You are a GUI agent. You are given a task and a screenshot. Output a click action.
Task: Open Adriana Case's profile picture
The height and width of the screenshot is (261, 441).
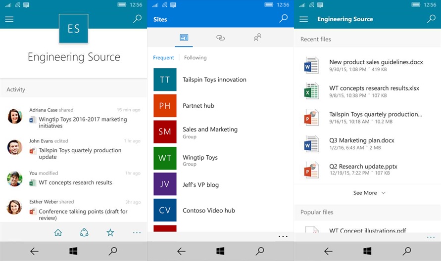click(15, 116)
